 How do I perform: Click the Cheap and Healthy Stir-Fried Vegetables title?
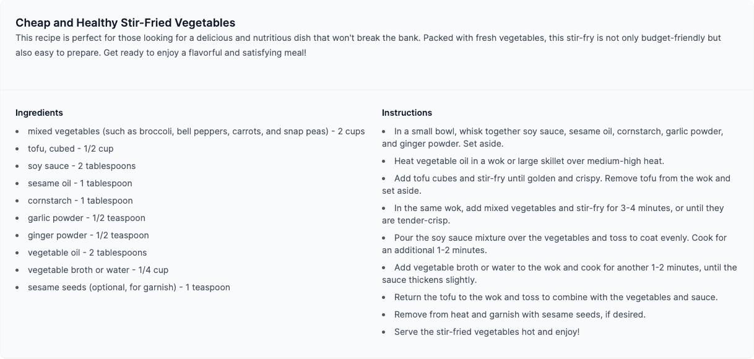click(125, 23)
